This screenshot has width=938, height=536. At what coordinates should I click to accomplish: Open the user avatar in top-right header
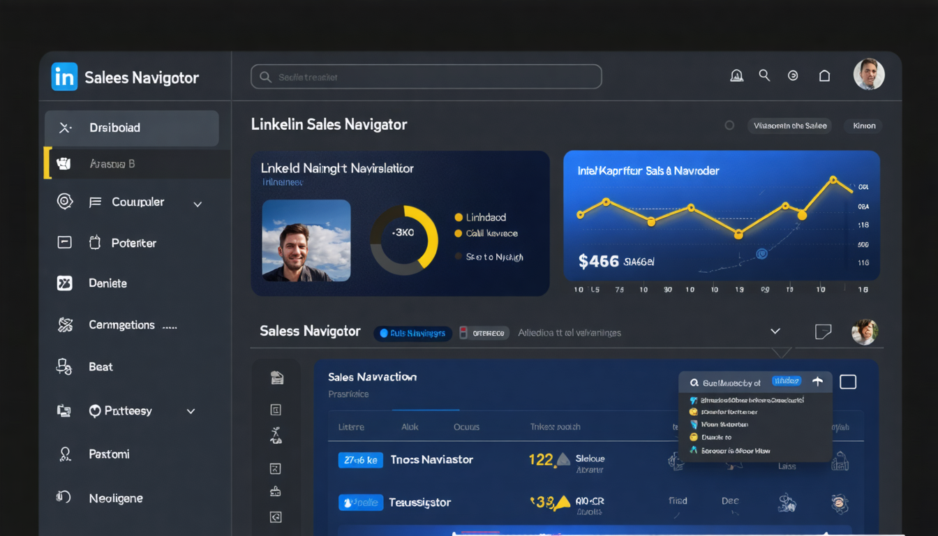pyautogui.click(x=869, y=74)
